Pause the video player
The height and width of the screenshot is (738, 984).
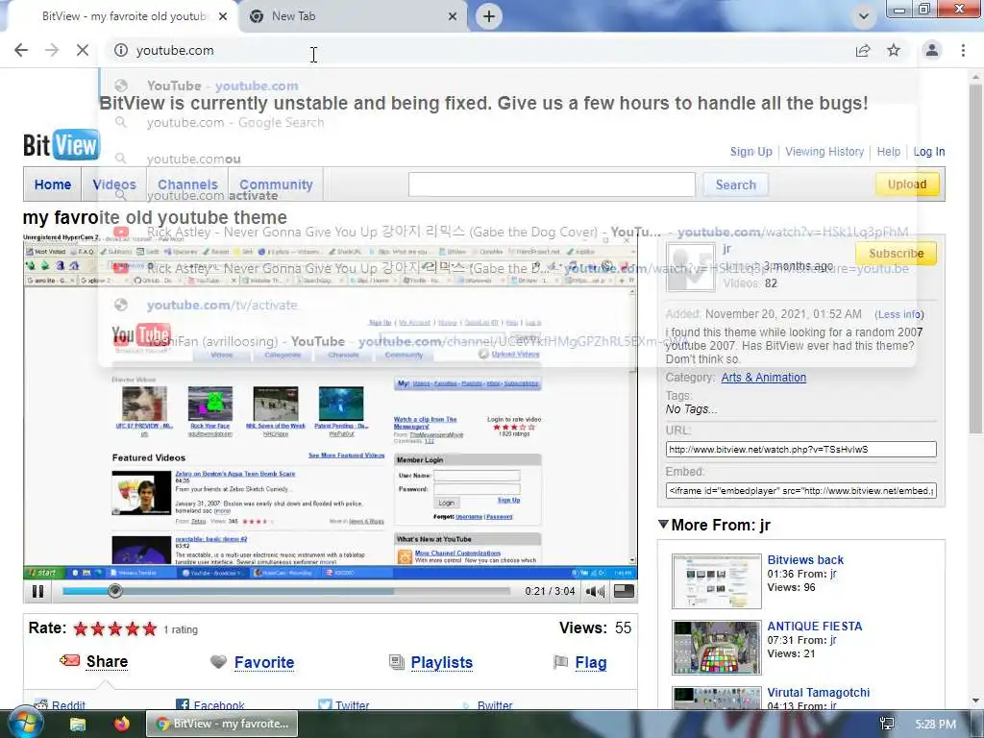pos(38,591)
